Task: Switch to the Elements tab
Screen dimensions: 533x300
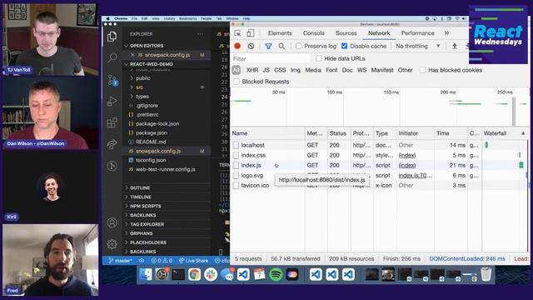Action: click(x=280, y=33)
